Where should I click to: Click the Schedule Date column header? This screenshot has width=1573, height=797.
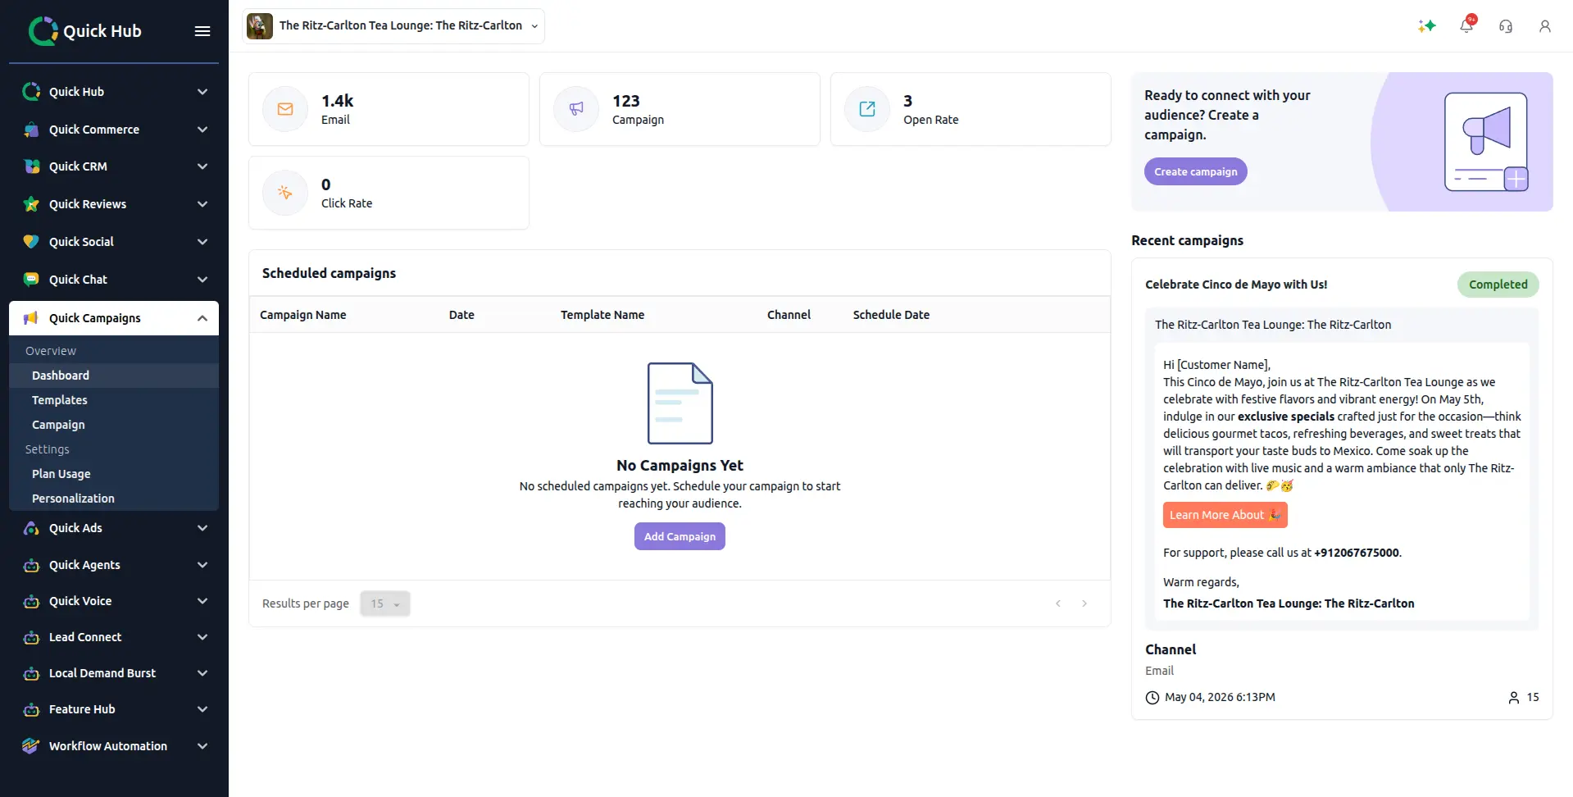click(891, 315)
